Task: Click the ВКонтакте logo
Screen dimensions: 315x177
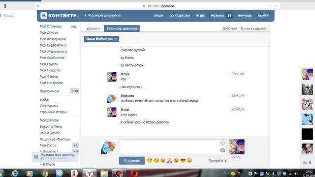Action: (x=59, y=15)
